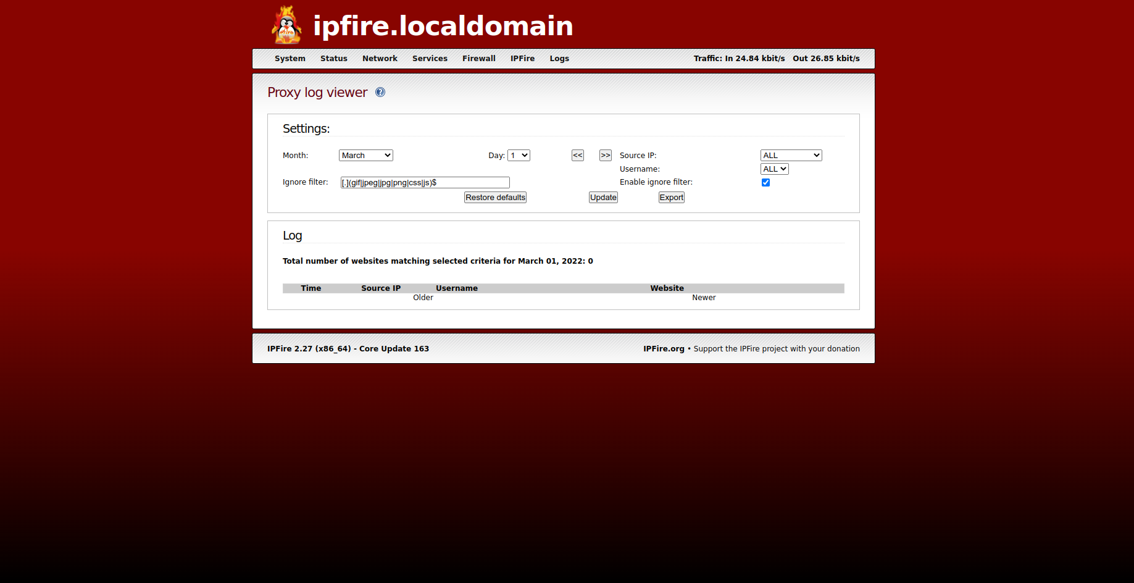Open the Status menu
The width and height of the screenshot is (1134, 583).
[334, 59]
